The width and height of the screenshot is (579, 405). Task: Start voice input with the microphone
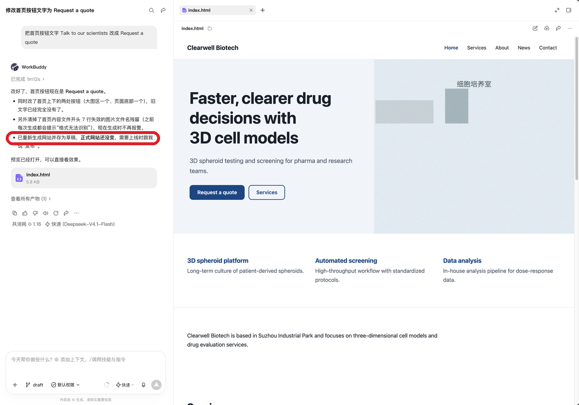(144, 385)
